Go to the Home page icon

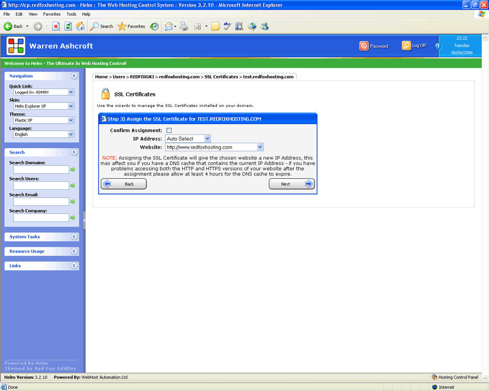pos(80,26)
